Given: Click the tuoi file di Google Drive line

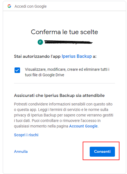Looking at the screenshot, I should (44, 75).
